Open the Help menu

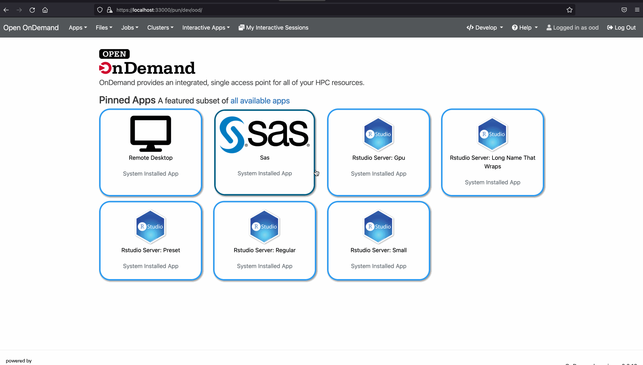click(525, 27)
